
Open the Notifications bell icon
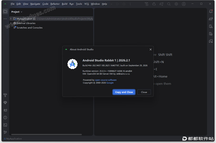tap(211, 11)
